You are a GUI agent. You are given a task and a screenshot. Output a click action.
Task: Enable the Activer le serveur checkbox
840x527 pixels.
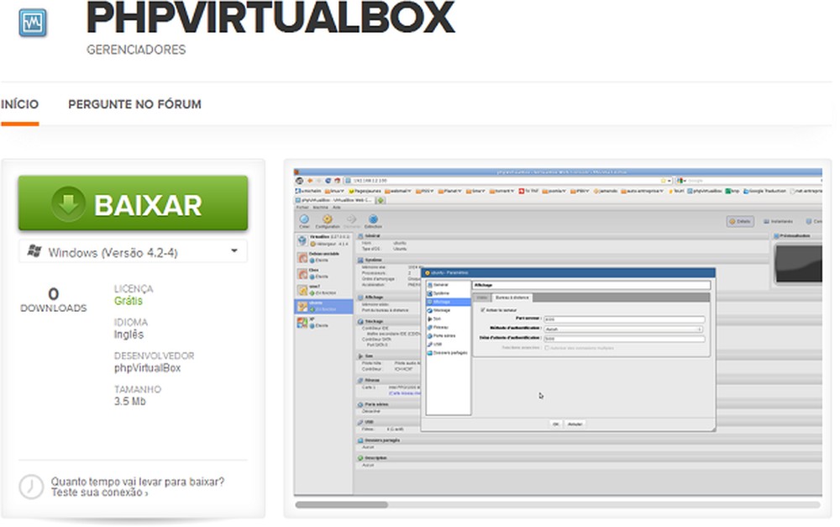pos(483,309)
